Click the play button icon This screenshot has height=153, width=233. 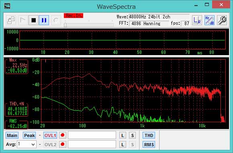23,20
